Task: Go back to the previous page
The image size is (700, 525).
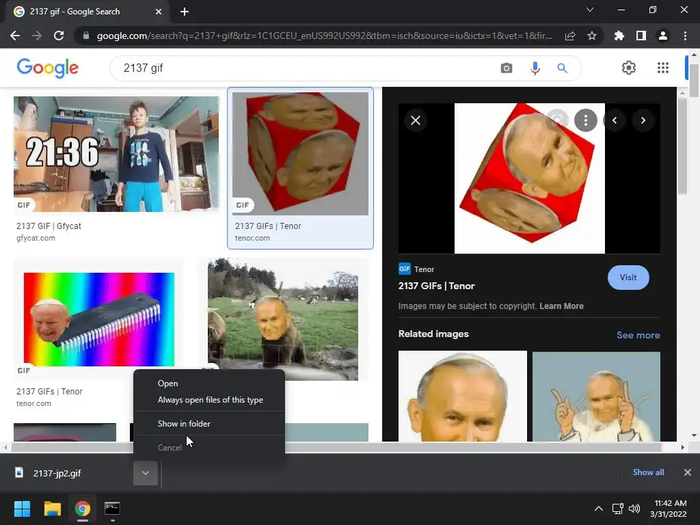Action: click(15, 36)
